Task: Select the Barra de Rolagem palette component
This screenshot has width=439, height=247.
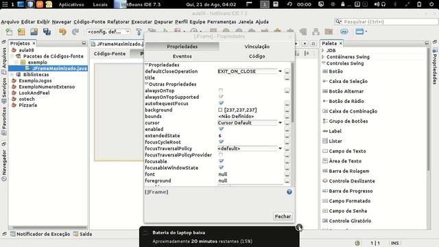Action: (x=346, y=171)
